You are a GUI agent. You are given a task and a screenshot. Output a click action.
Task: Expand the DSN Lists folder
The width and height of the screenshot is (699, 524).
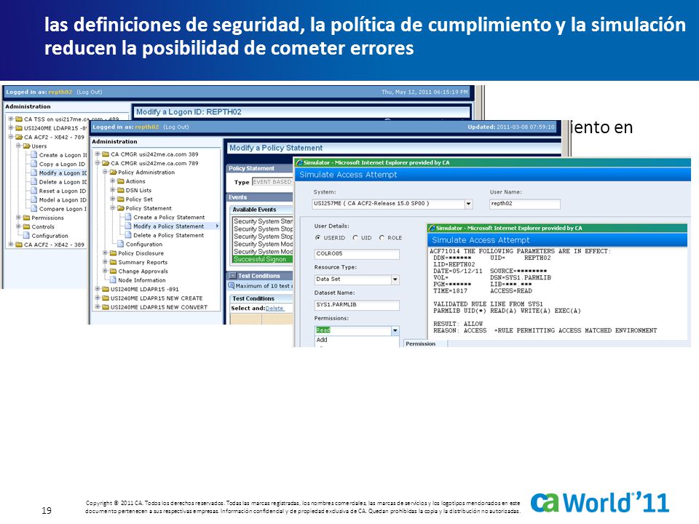112,190
